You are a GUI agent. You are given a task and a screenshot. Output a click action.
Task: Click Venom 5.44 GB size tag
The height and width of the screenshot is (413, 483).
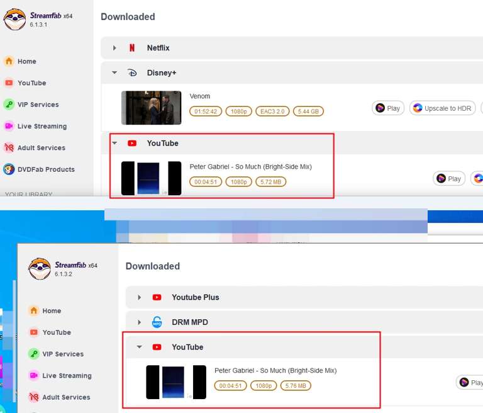pyautogui.click(x=308, y=111)
